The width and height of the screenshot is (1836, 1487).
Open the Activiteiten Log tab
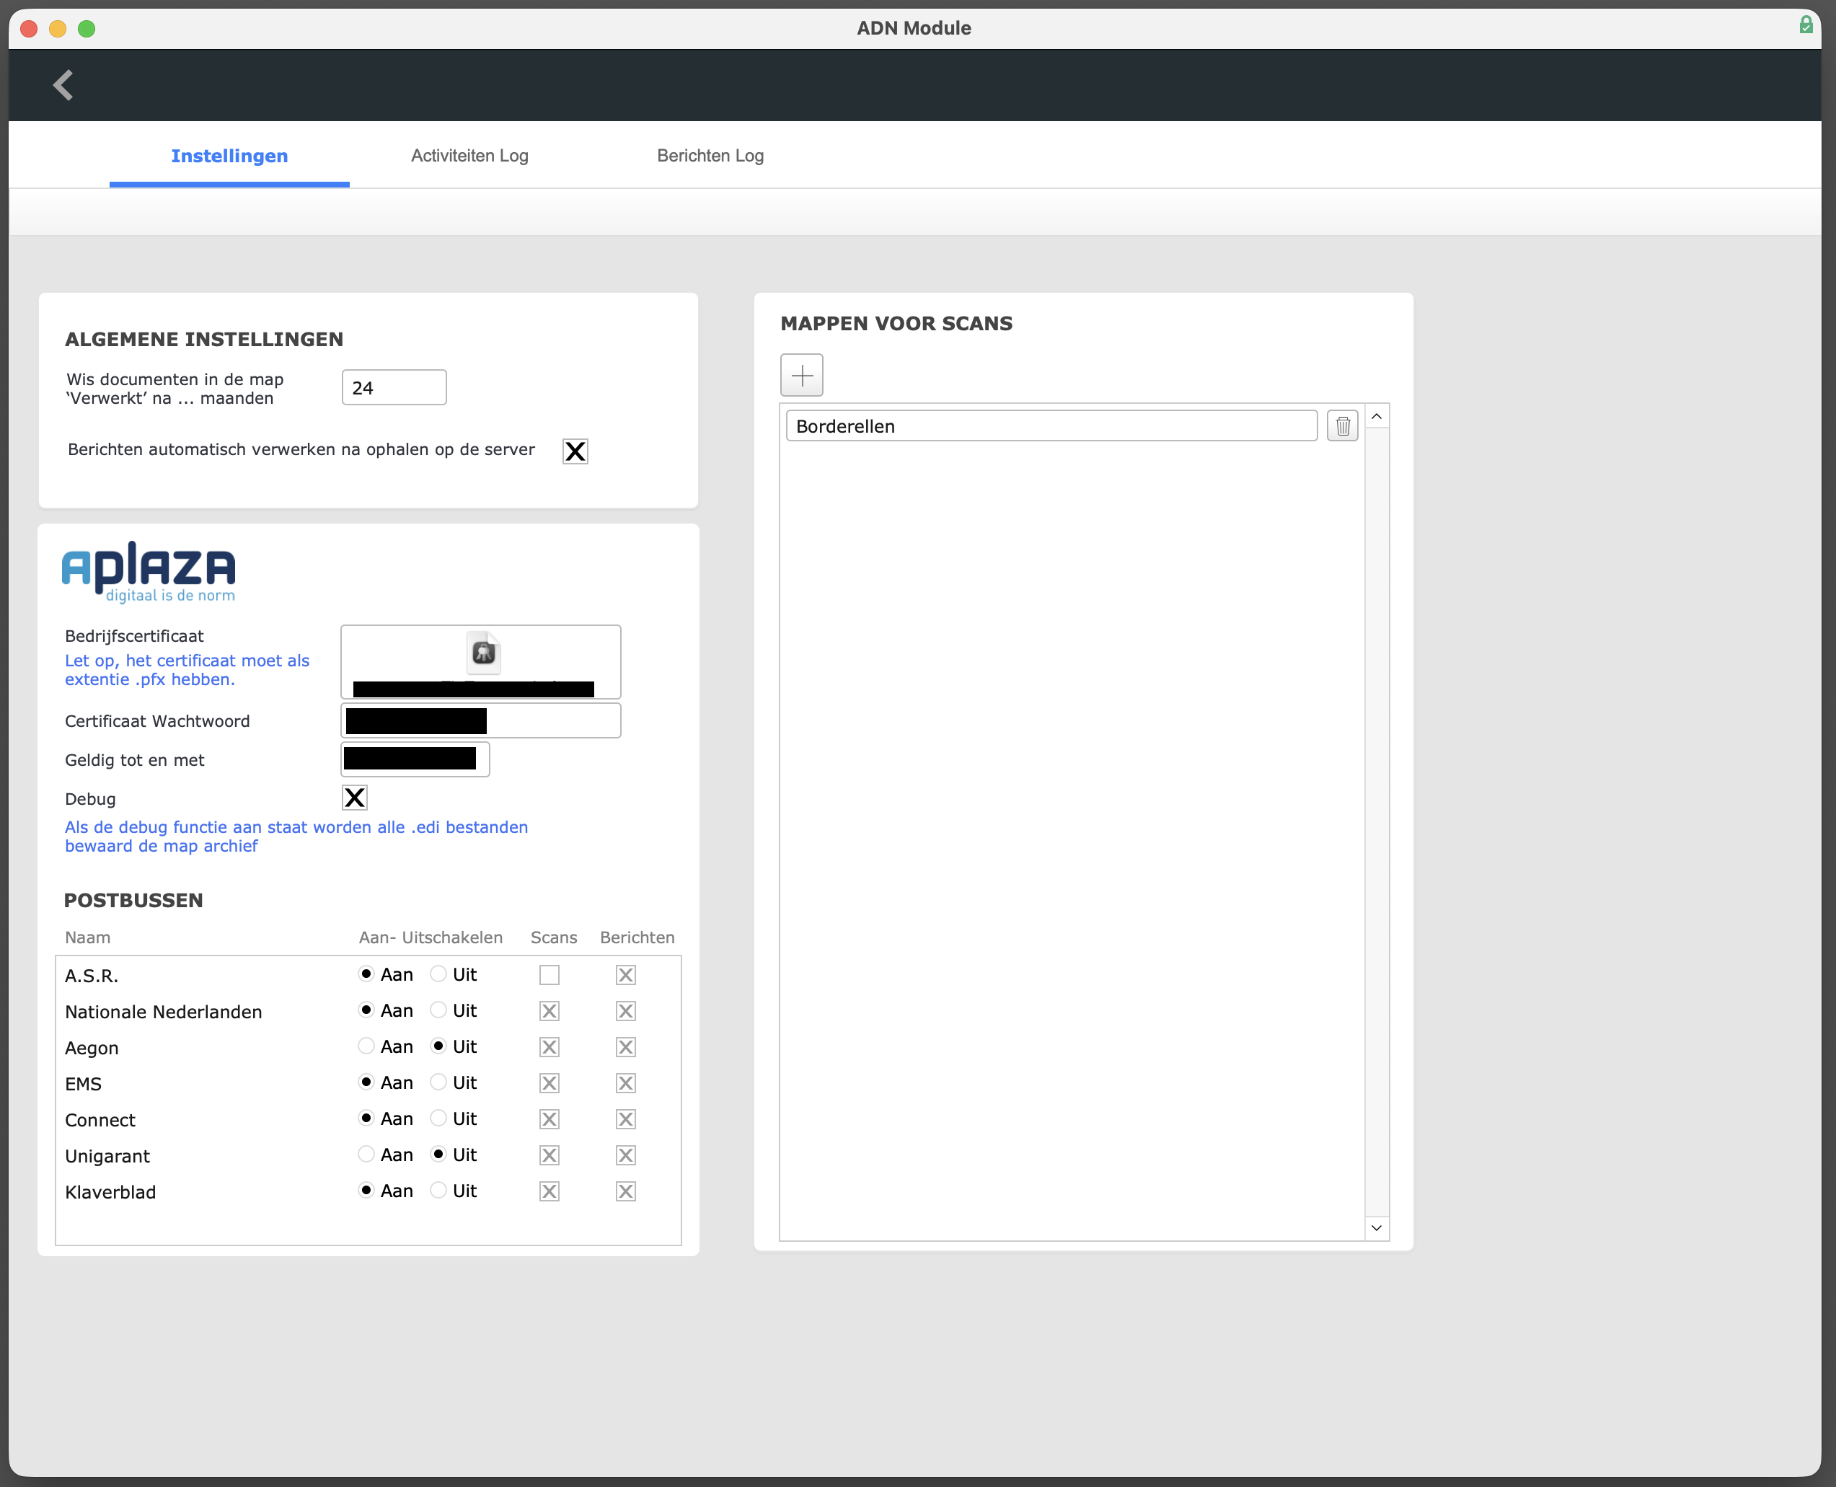tap(469, 156)
